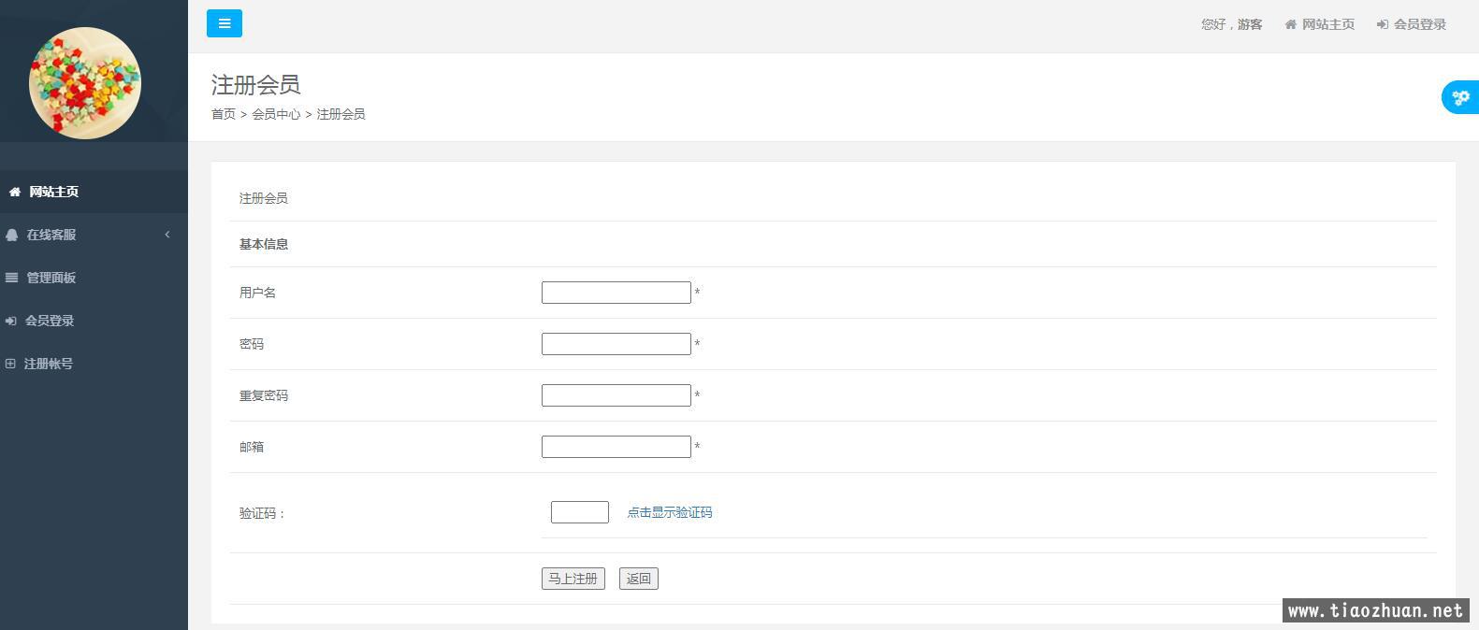Click the blue hamburger menu button
The height and width of the screenshot is (630, 1479).
[x=225, y=23]
